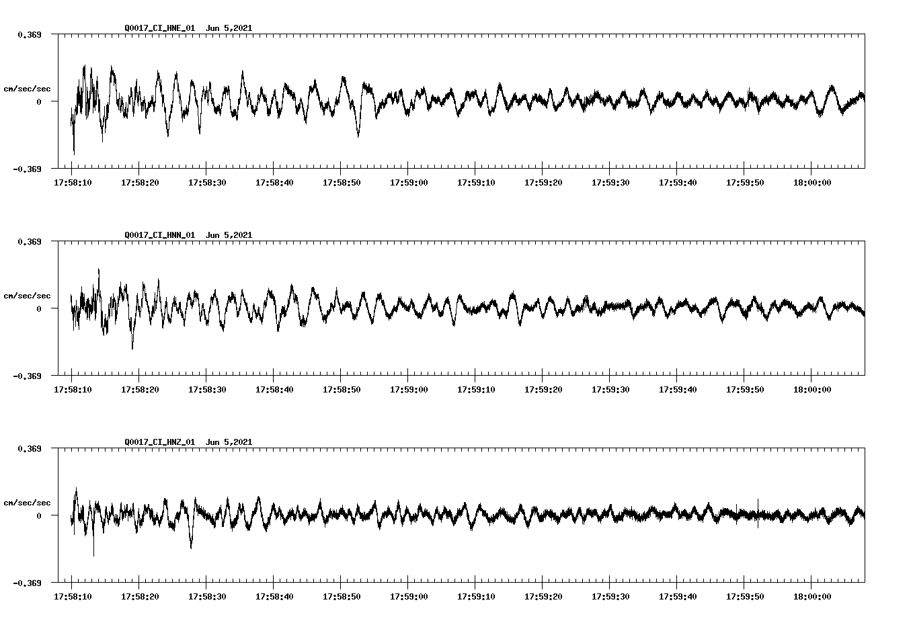This screenshot has width=913, height=621.
Task: Click the Q0017_CI_HNZ_01 Jun 5,2021 title
Action: (188, 442)
